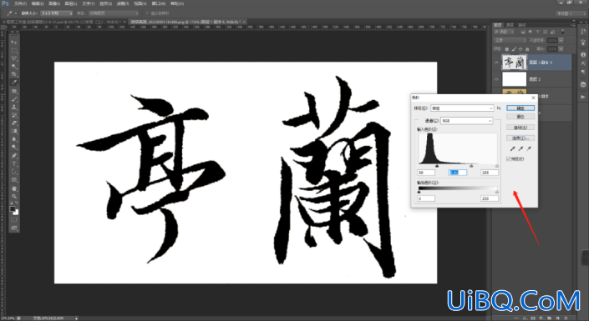
Task: Select the Pen tool
Action: 14,156
